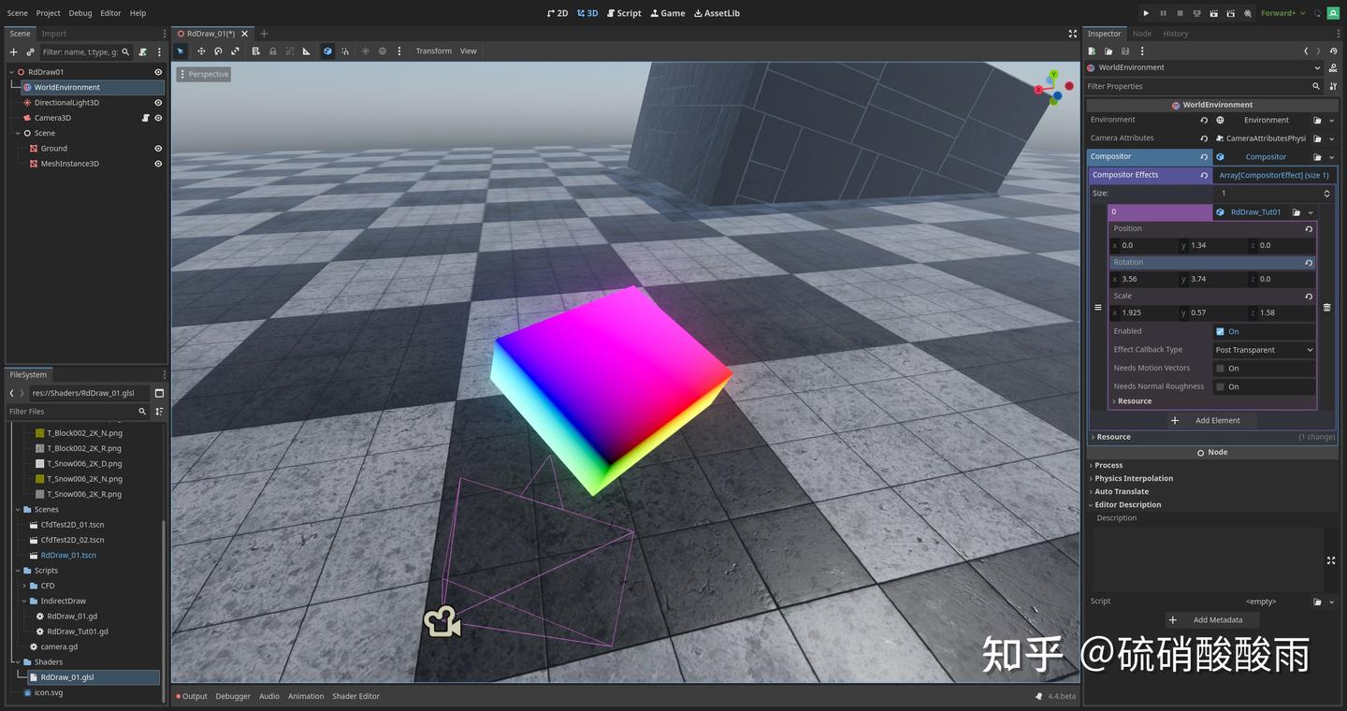Open the Effect Callback Type dropdown
Screen dimensions: 1347x711
coord(1264,349)
